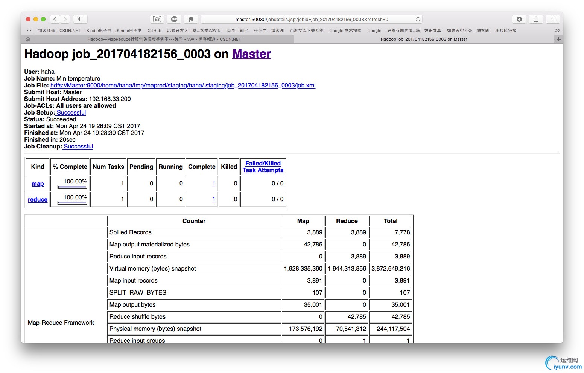Click the Evernote clipper extension icon
Screen dimensions: 584x373
[191, 19]
